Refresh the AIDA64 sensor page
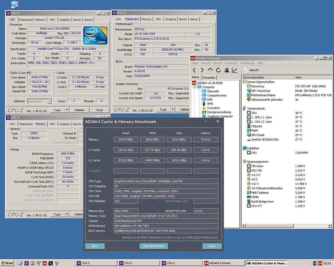 [218, 70]
